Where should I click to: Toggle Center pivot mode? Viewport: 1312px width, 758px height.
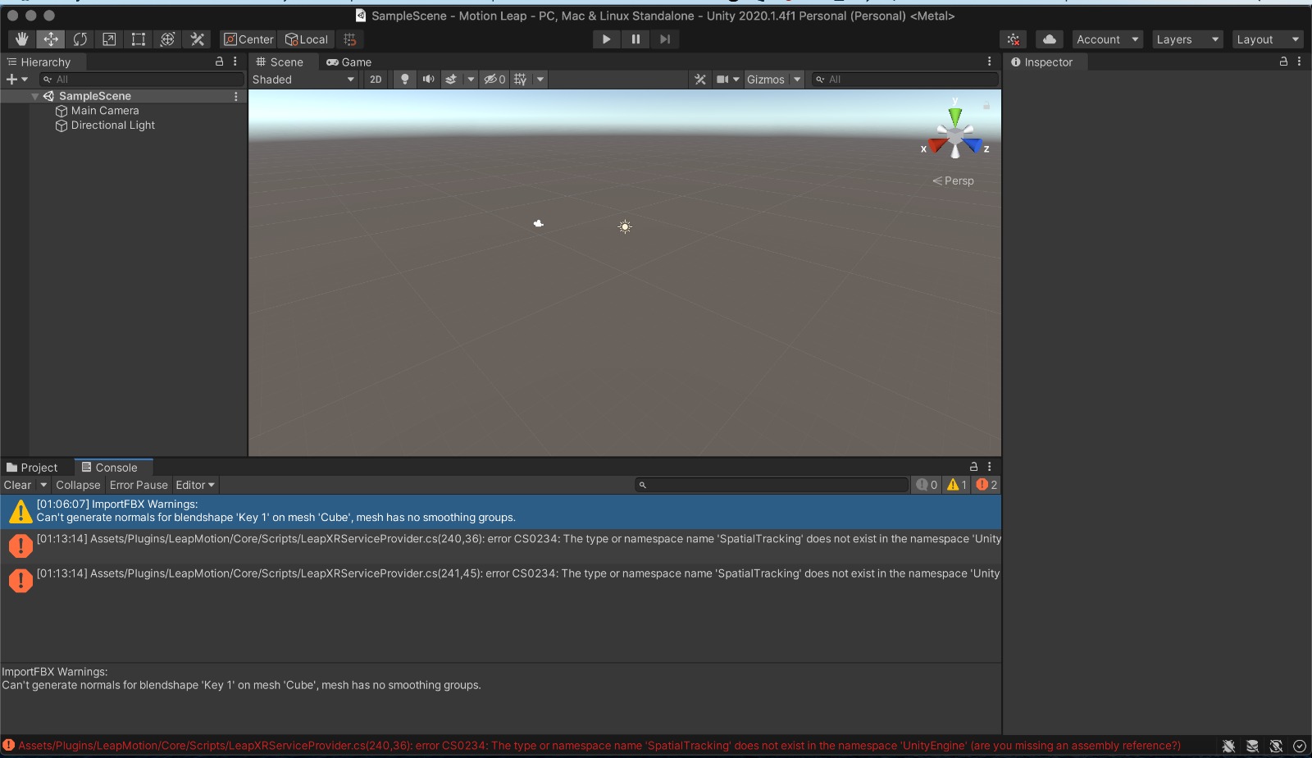(248, 39)
